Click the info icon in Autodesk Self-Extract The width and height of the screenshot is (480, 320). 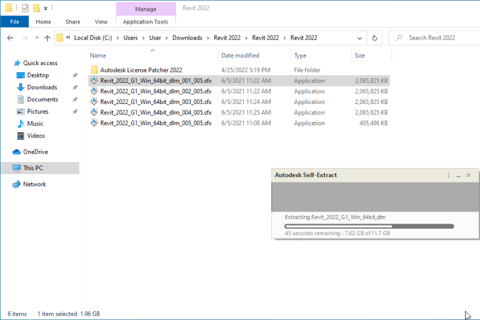coord(449,175)
